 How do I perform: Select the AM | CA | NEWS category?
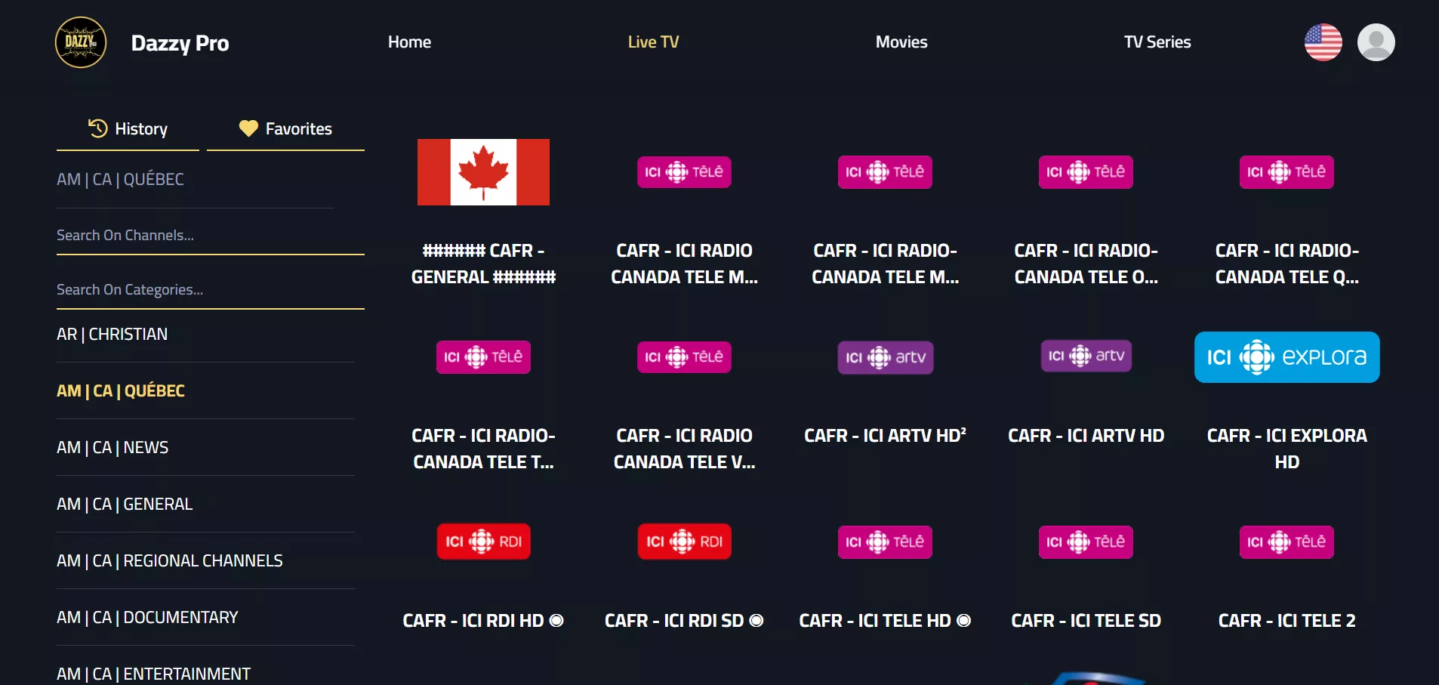pyautogui.click(x=112, y=448)
